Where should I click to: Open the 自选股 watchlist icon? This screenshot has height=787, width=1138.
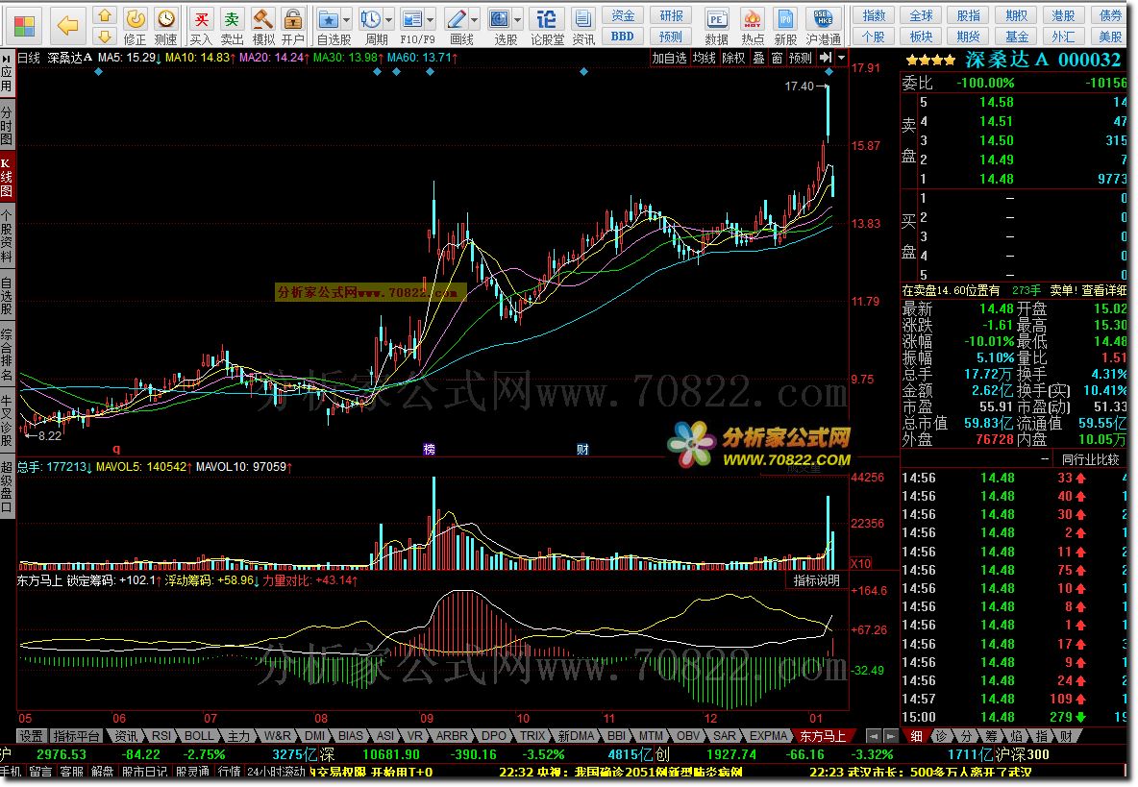click(329, 25)
